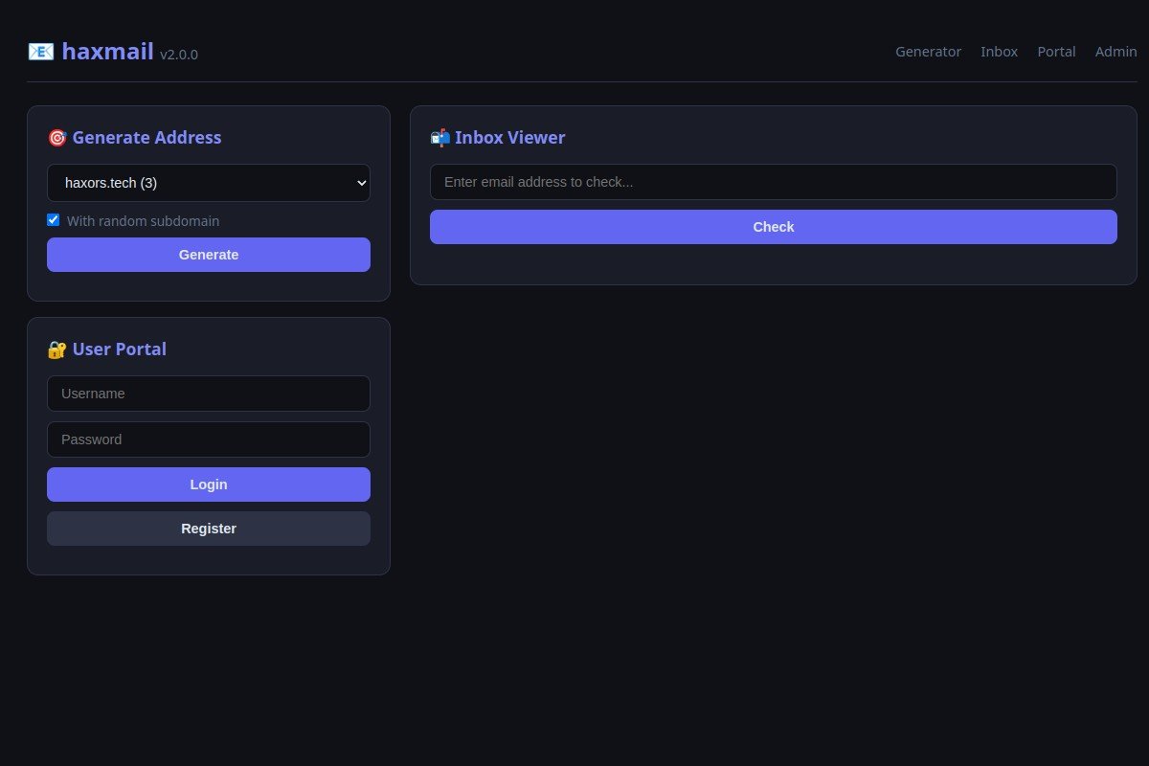Focus the email address to check field
The height and width of the screenshot is (766, 1149).
coord(774,182)
